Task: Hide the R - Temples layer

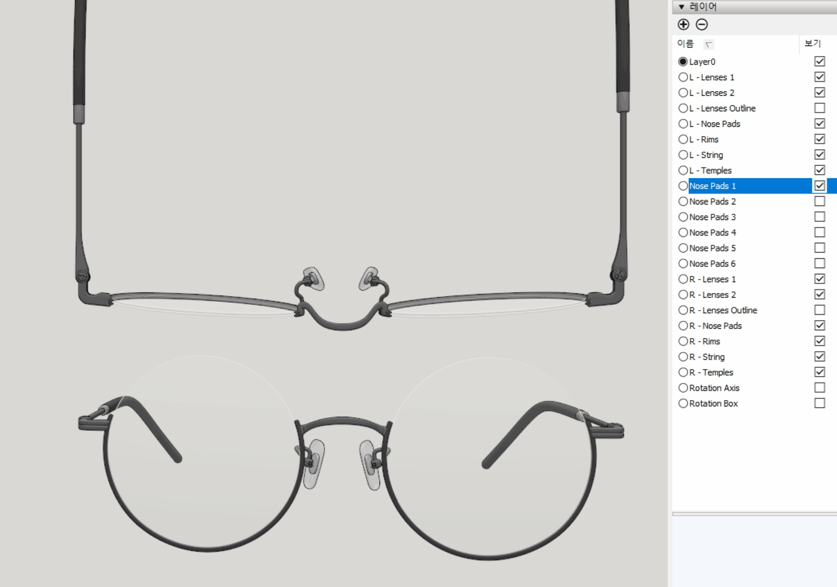Action: [819, 372]
